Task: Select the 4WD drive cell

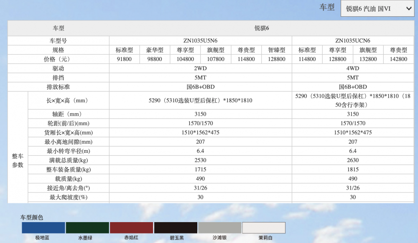Action: (x=353, y=68)
